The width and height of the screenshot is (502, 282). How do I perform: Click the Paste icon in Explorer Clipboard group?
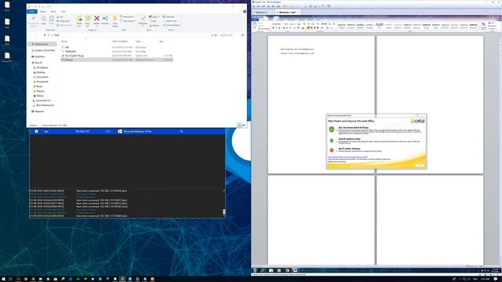52,19
